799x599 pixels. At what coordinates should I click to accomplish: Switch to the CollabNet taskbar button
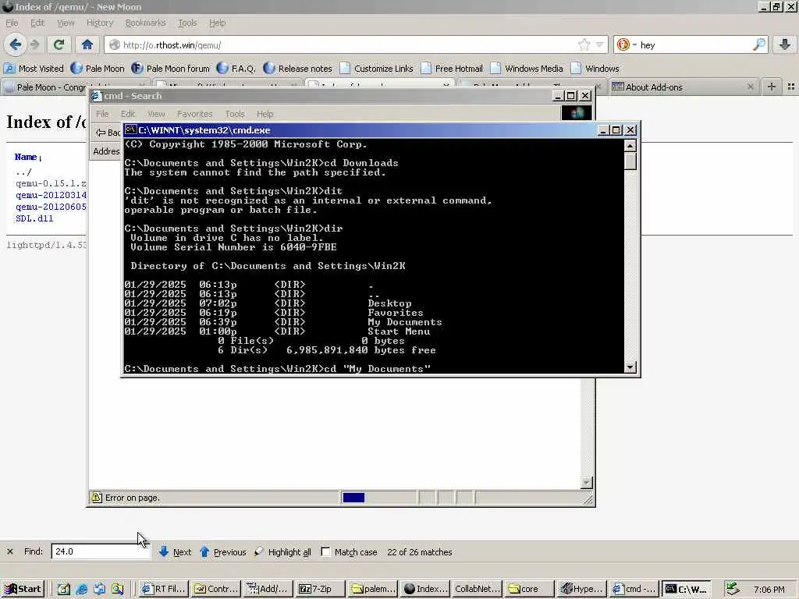click(x=476, y=589)
